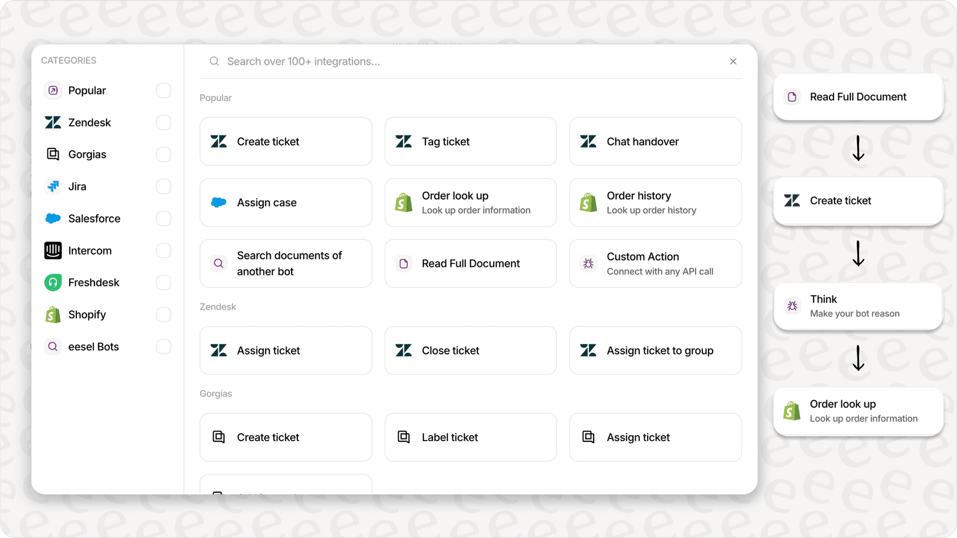
Task: Click the Freshdesk headset logo
Action: coord(53,282)
